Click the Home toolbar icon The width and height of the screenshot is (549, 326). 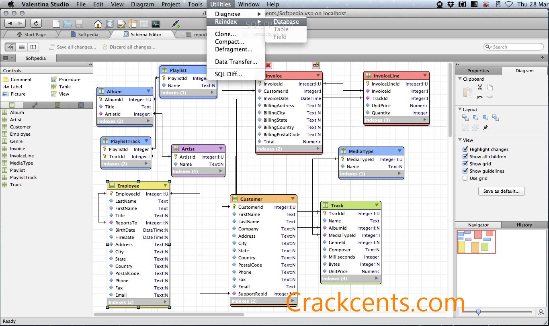tap(98, 24)
